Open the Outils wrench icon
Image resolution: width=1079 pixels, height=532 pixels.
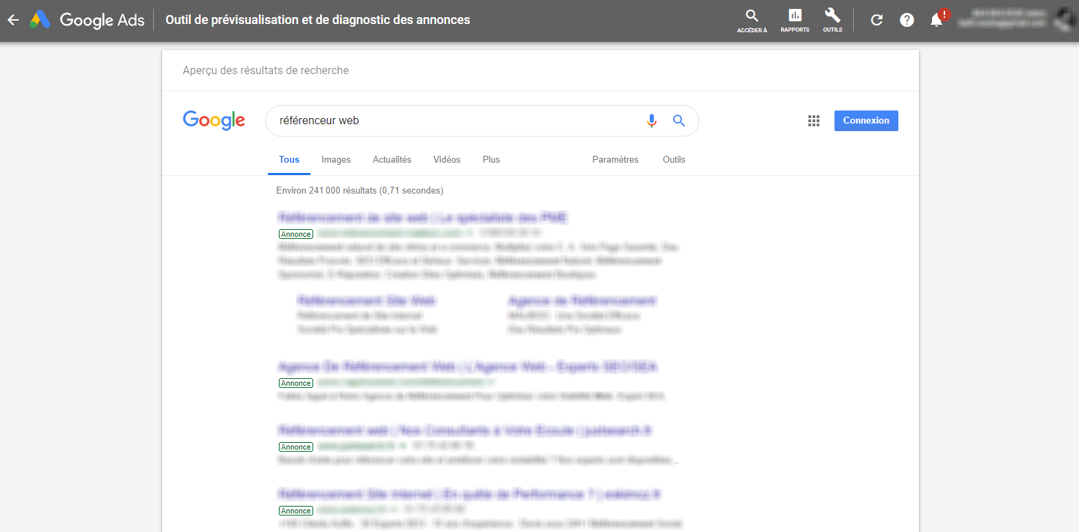click(832, 21)
